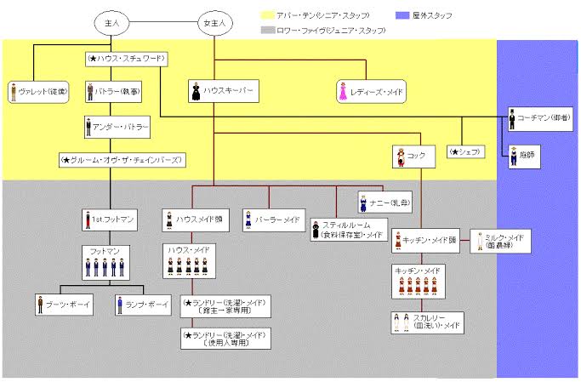Select the ハウス・スチュワード box
The width and height of the screenshot is (581, 382).
tap(137, 59)
